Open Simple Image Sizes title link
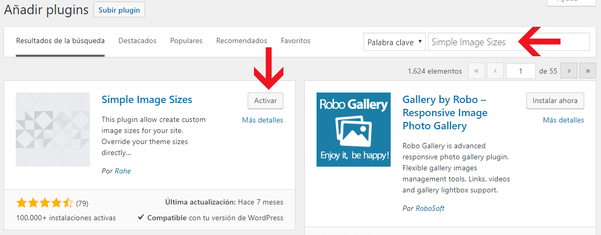The width and height of the screenshot is (601, 235). point(147,100)
